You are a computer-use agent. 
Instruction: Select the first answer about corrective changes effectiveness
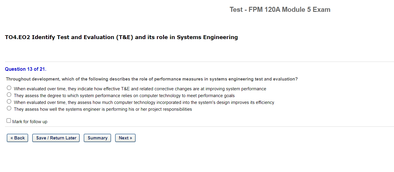(9, 88)
